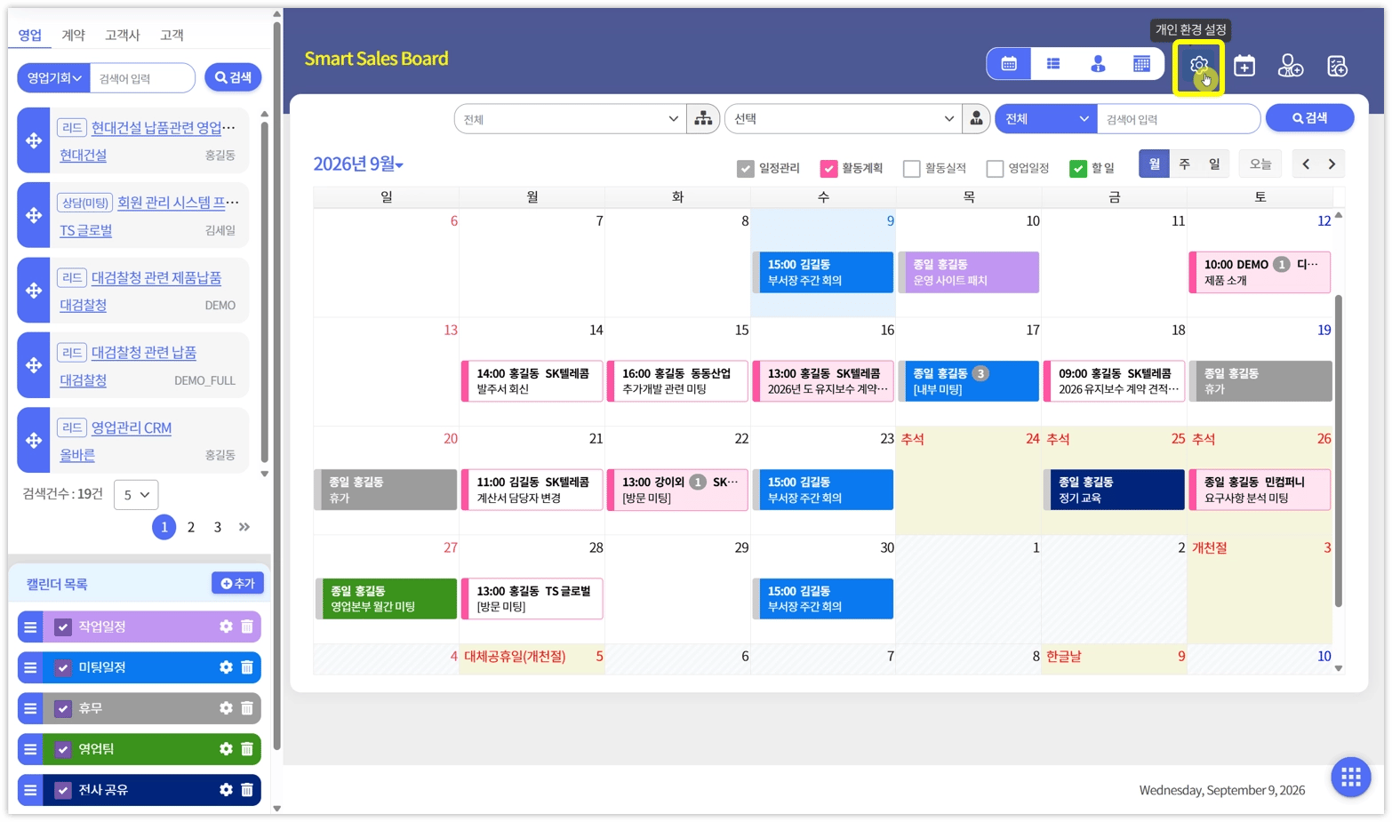This screenshot has height=822, width=1392.
Task: Click the user picker icon beside 선택
Action: click(x=976, y=118)
